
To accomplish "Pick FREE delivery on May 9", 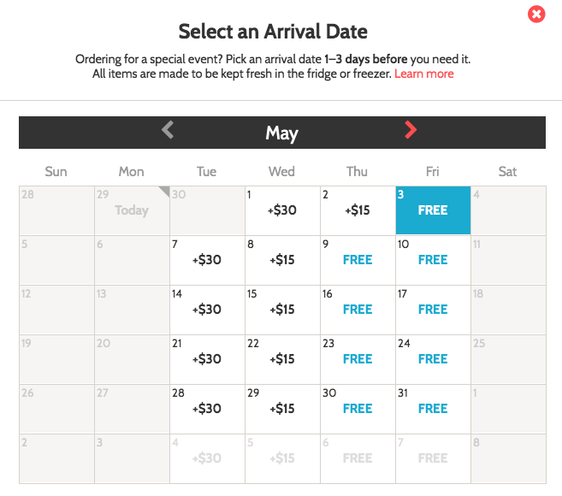I will pyautogui.click(x=358, y=260).
